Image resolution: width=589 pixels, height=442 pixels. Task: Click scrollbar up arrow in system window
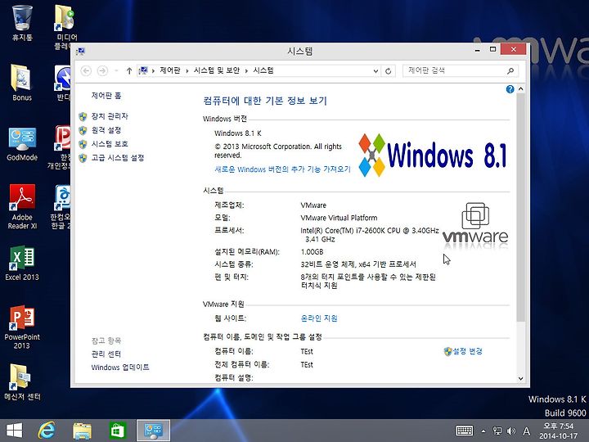pos(520,89)
